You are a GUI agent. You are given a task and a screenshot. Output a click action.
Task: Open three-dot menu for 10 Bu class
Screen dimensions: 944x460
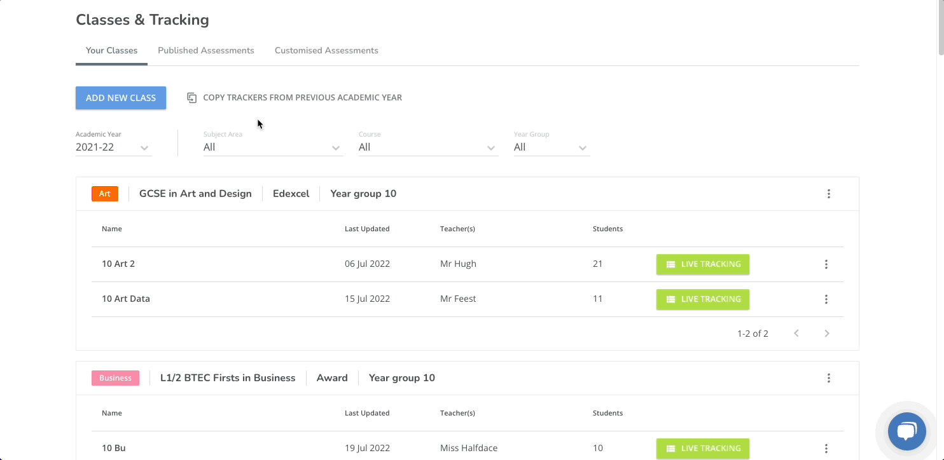point(826,449)
